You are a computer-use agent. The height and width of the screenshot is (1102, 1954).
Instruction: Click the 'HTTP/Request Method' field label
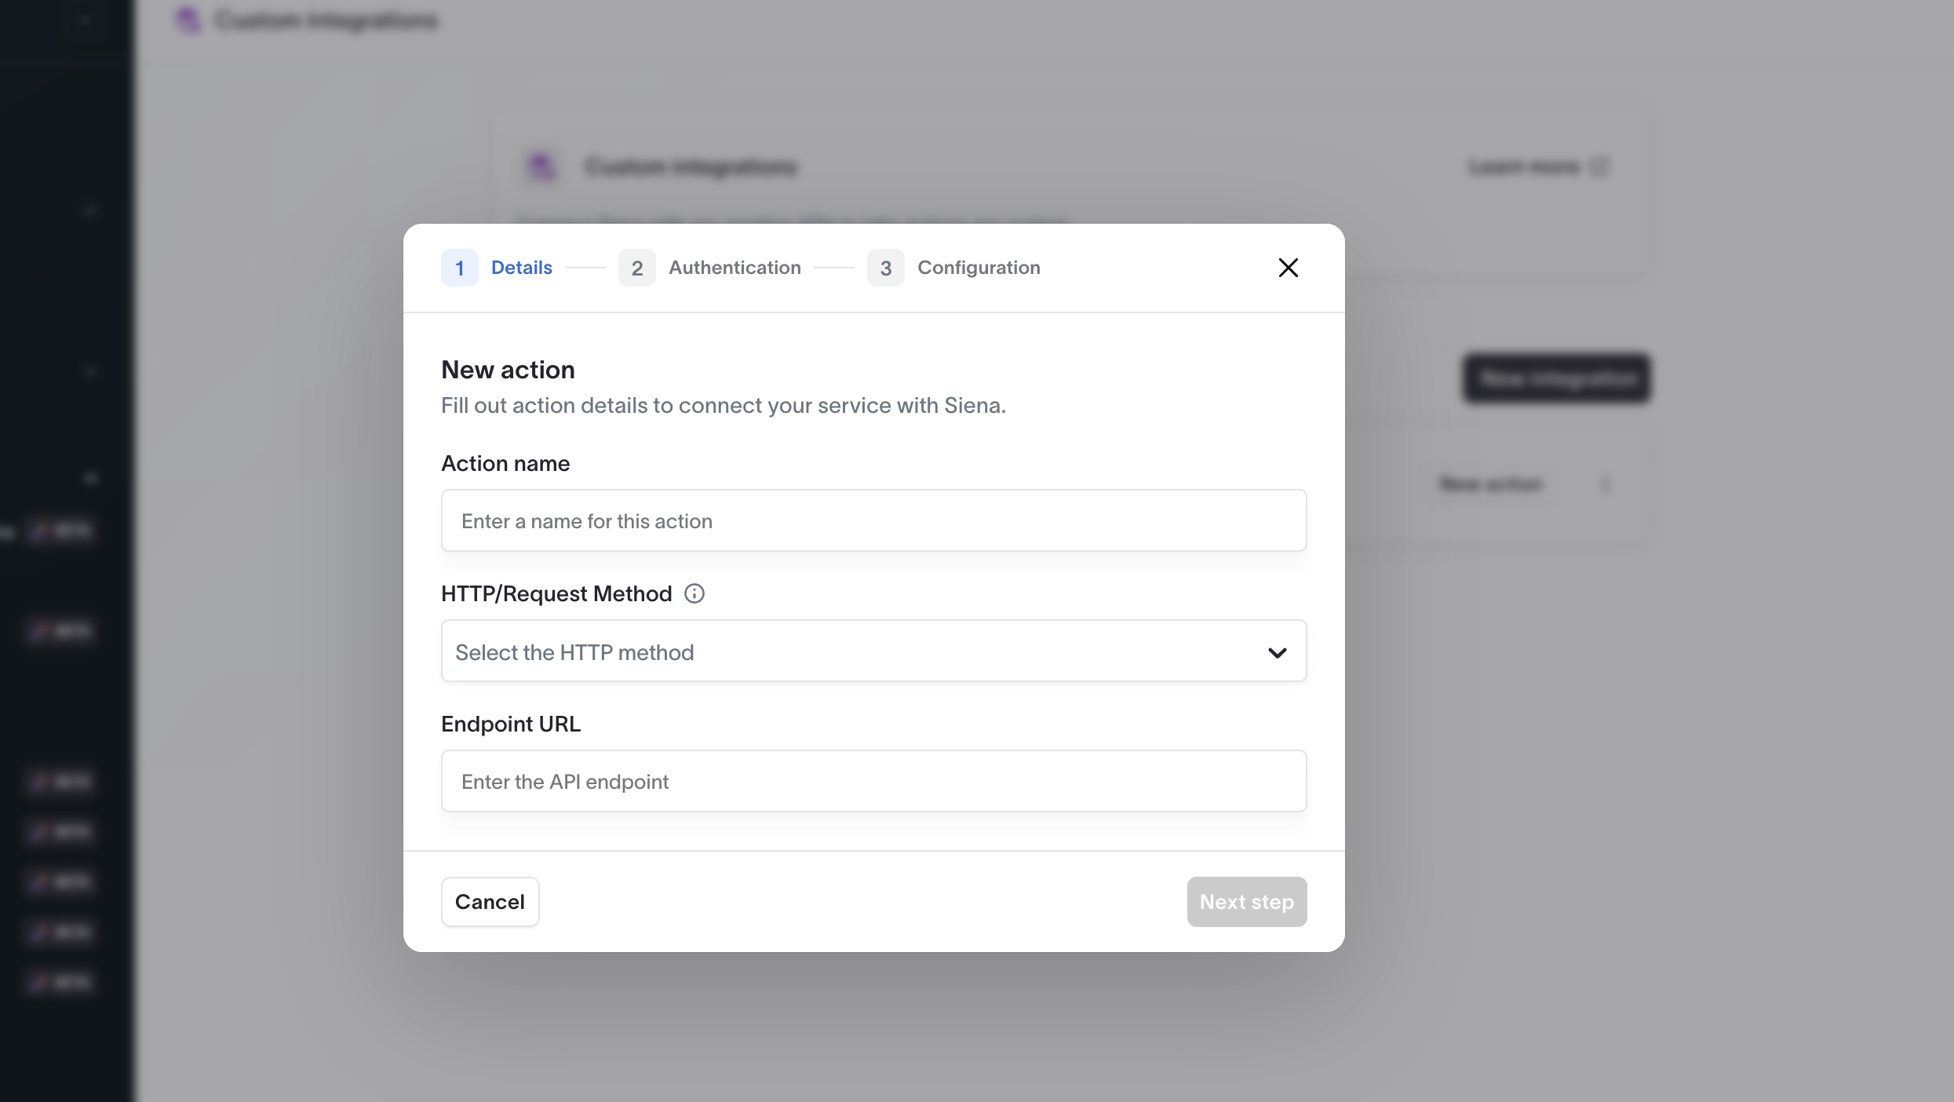pos(556,593)
